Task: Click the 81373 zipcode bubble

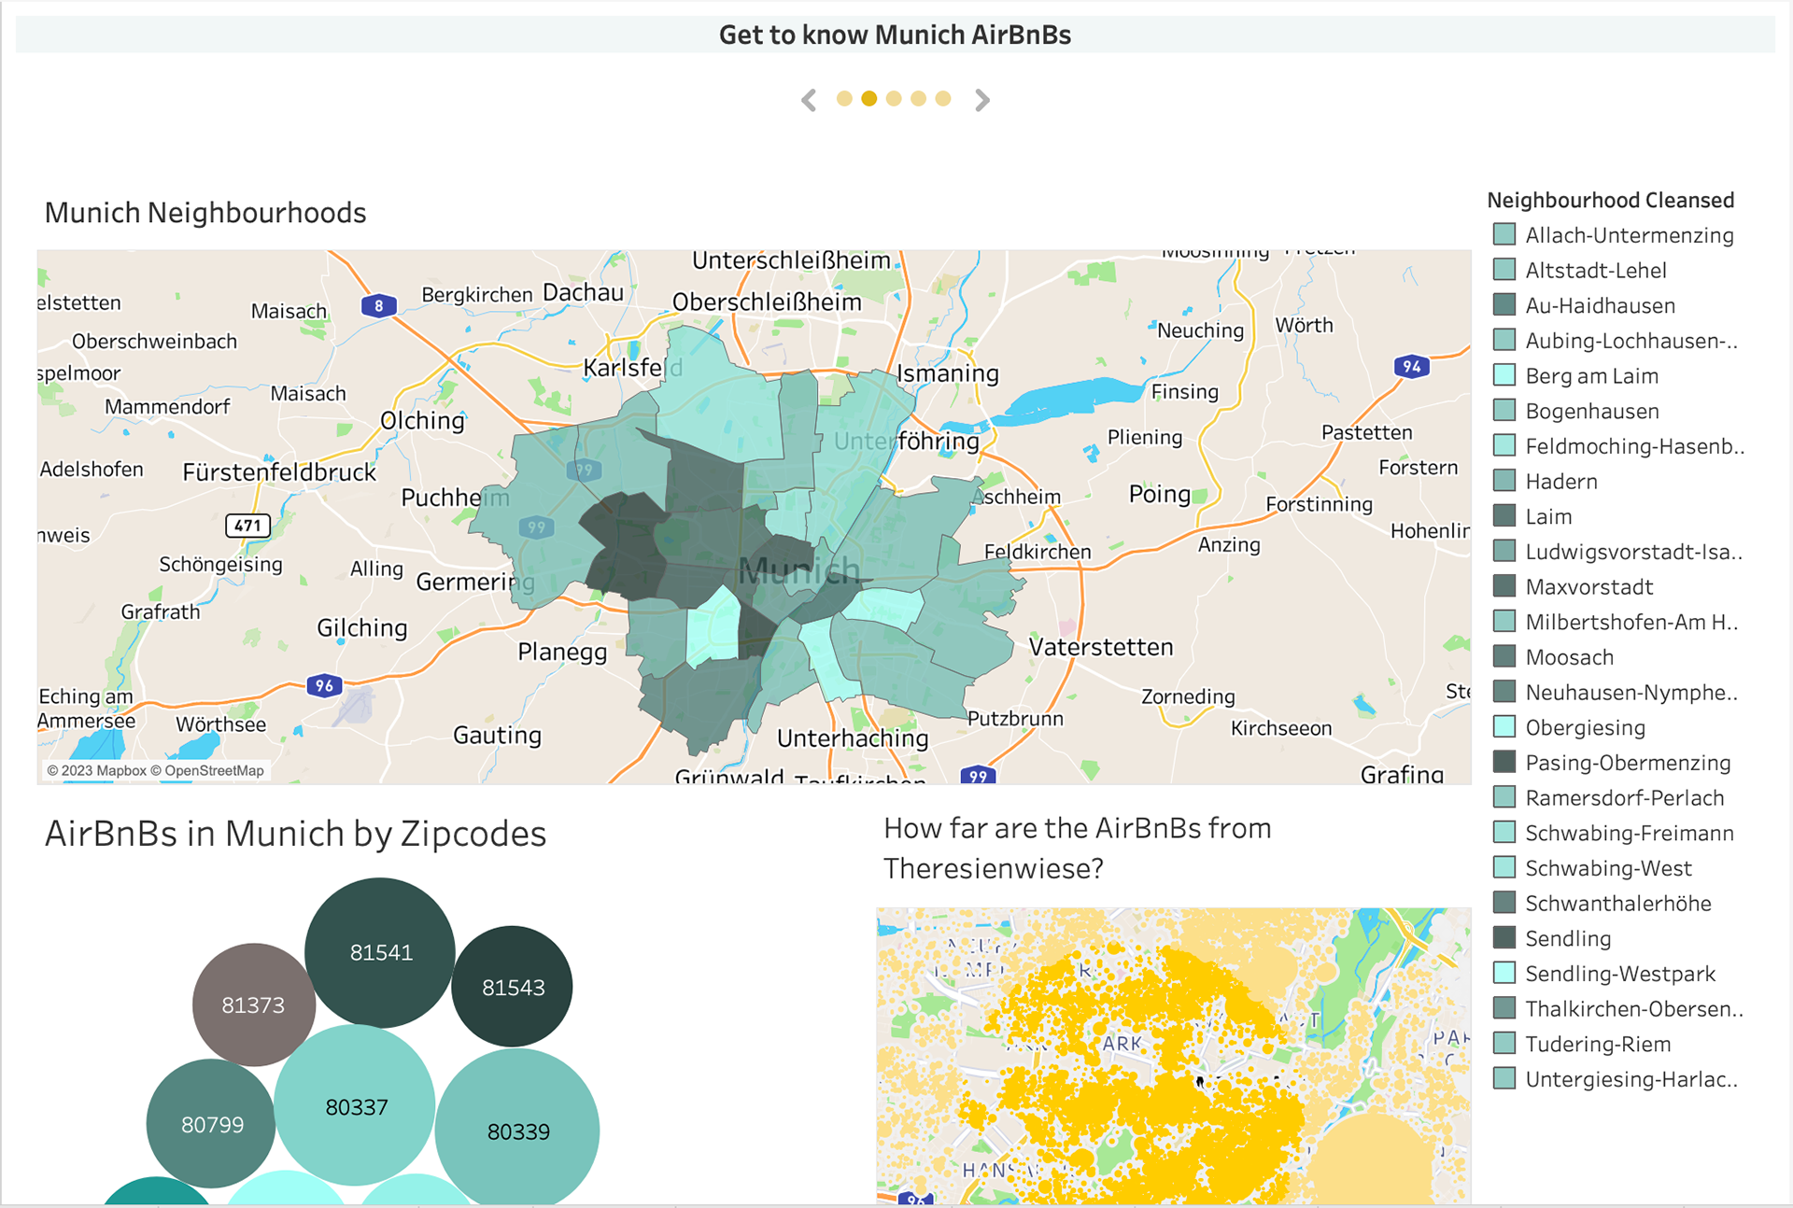Action: tap(253, 1004)
